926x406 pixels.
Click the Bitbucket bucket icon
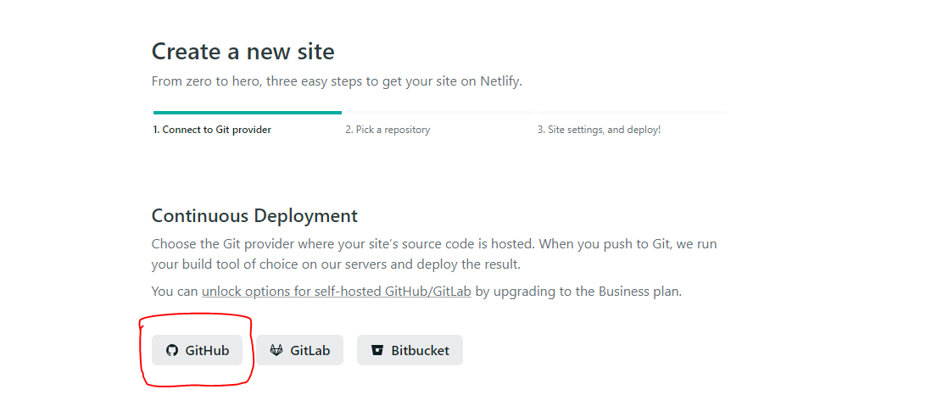coord(377,351)
